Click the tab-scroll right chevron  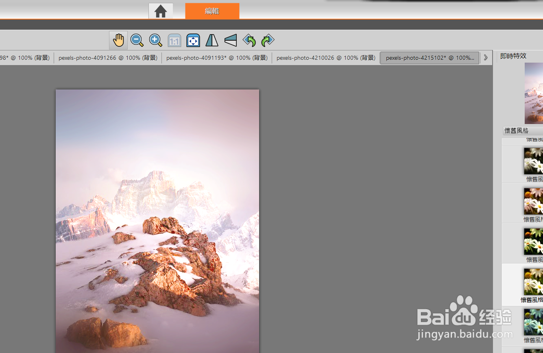485,58
